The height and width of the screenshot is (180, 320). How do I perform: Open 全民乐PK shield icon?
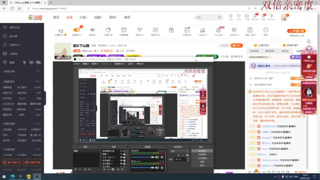[x=234, y=30]
